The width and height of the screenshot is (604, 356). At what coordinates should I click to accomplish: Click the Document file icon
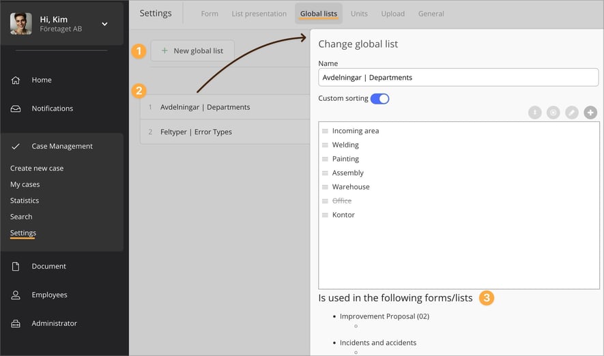pos(16,267)
